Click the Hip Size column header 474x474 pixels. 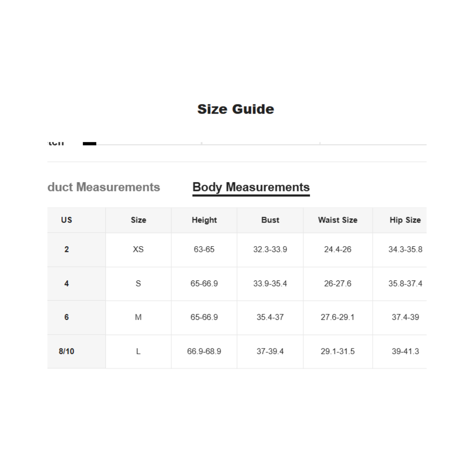405,220
